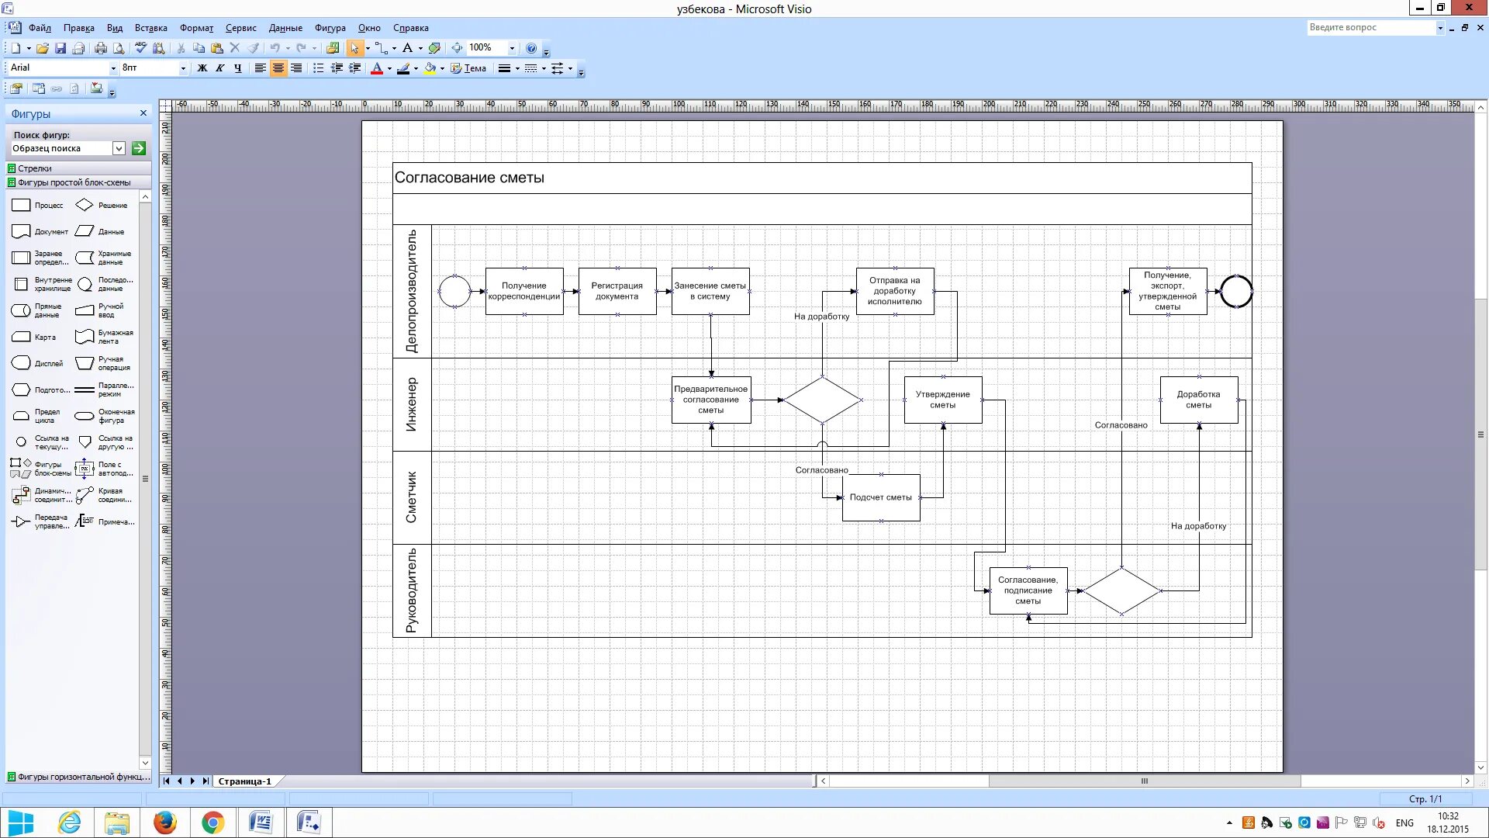Click the Print Preview icon in toolbar

pos(119,47)
